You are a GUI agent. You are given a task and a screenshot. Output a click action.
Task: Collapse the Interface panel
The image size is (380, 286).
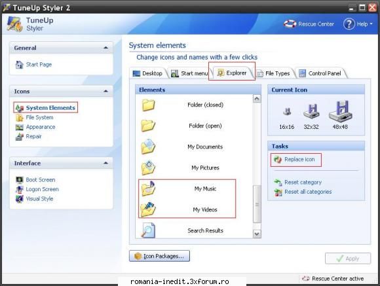click(x=105, y=163)
